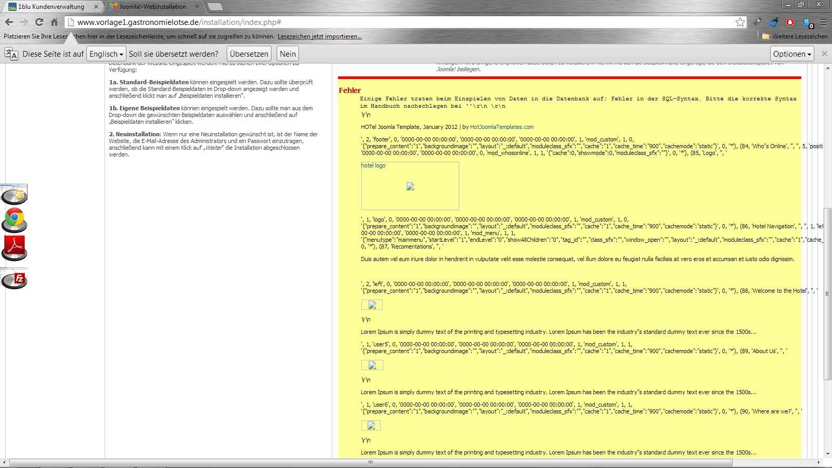Click the broken image inside hotel logo box
Screen dimensions: 832x468
[x=410, y=186]
